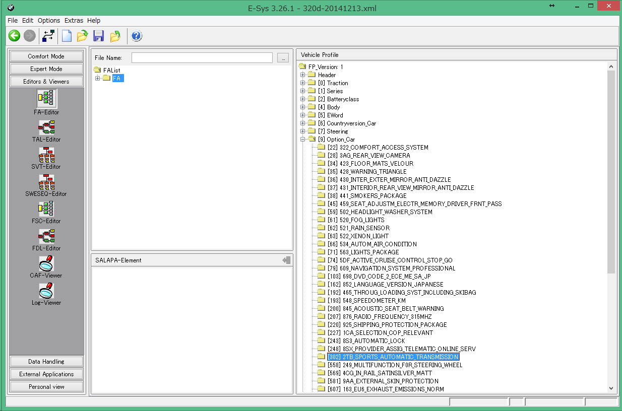Click the connection arrows toolbar icon
622x411 pixels.
[48, 36]
